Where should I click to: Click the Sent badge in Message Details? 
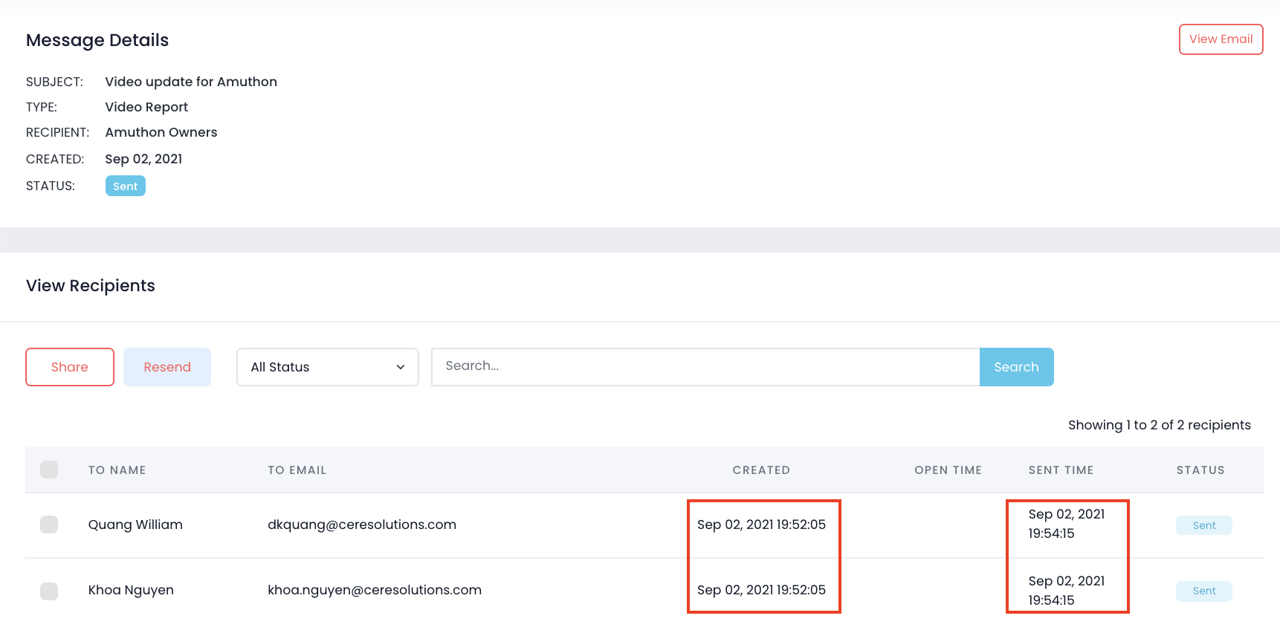click(125, 186)
